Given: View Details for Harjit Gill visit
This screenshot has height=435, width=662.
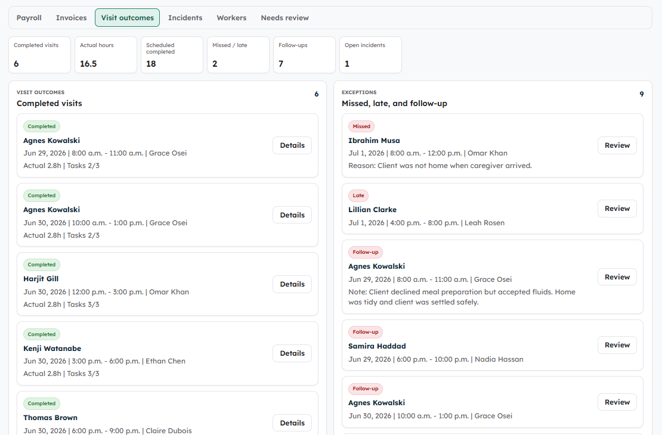Looking at the screenshot, I should coord(292,284).
